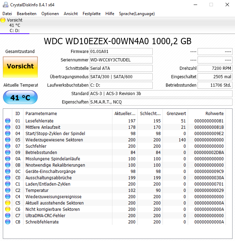Click the Drehzahl field 7200 RPM
The image size is (235, 241).
coord(215,68)
